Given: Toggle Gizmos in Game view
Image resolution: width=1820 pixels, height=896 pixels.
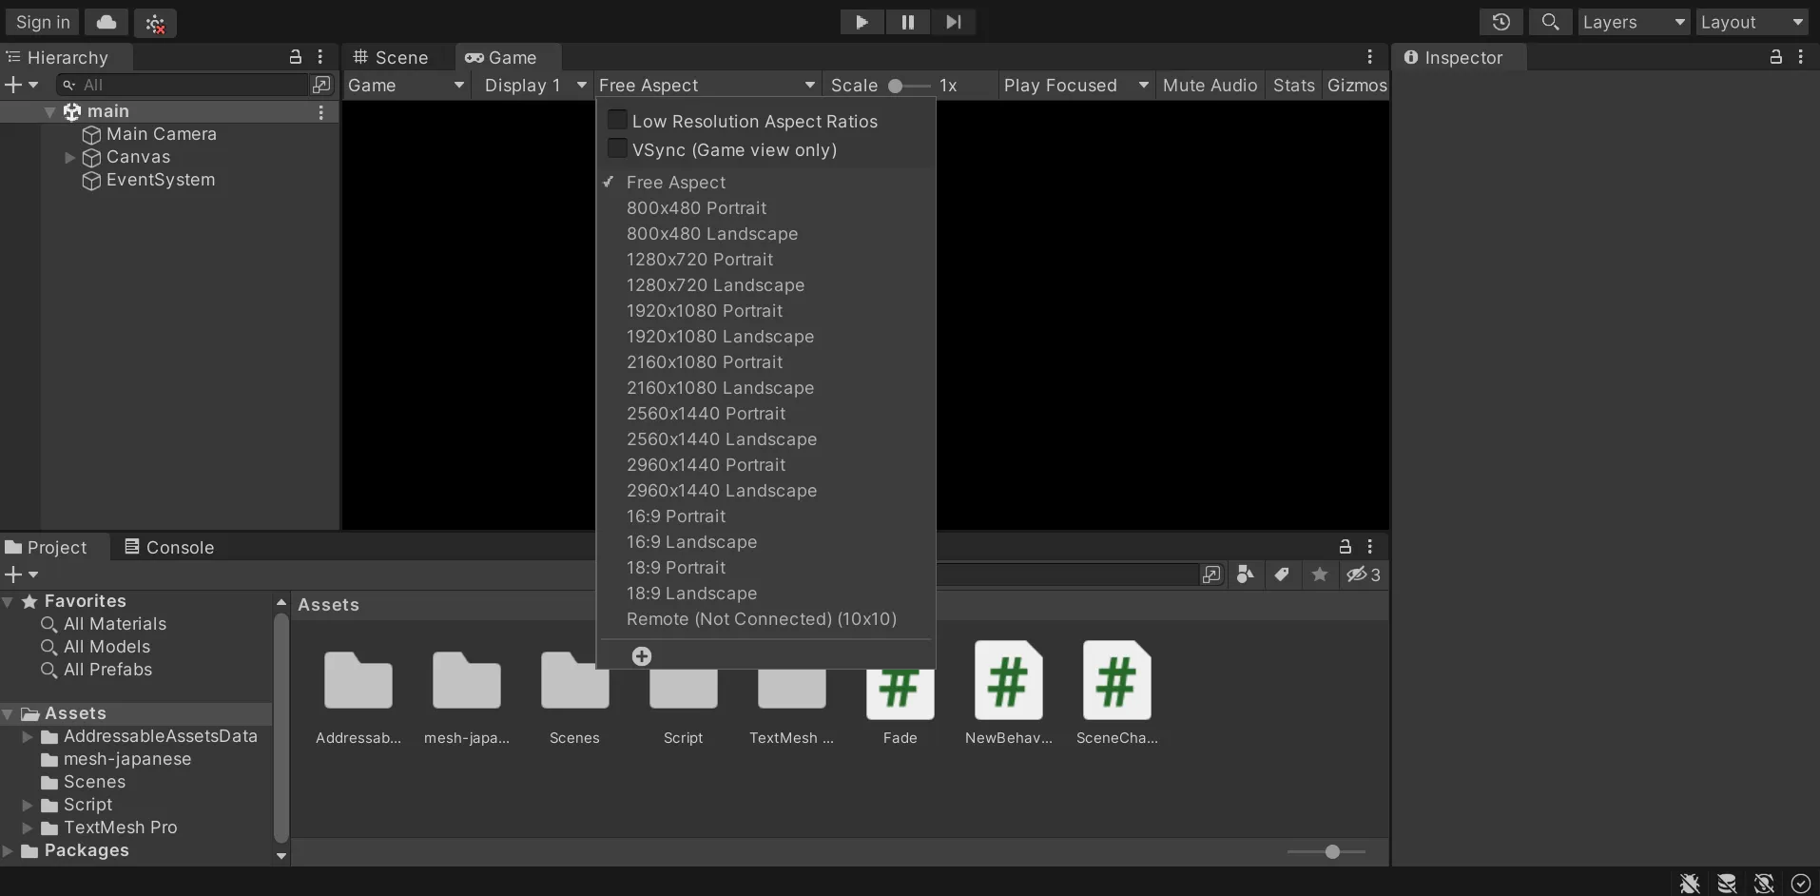Looking at the screenshot, I should 1357,86.
